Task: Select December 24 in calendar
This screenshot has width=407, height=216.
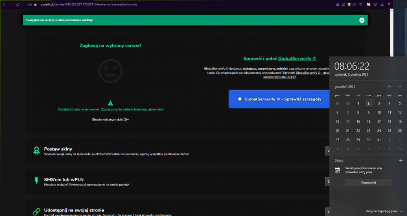Action: tap(379, 131)
